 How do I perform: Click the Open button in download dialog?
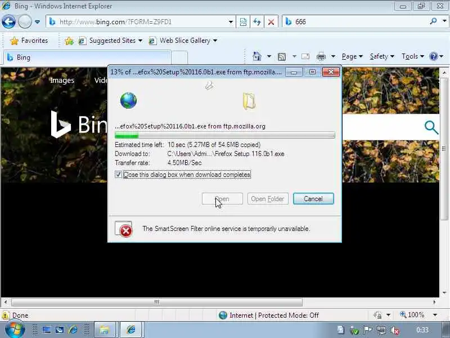pyautogui.click(x=222, y=199)
